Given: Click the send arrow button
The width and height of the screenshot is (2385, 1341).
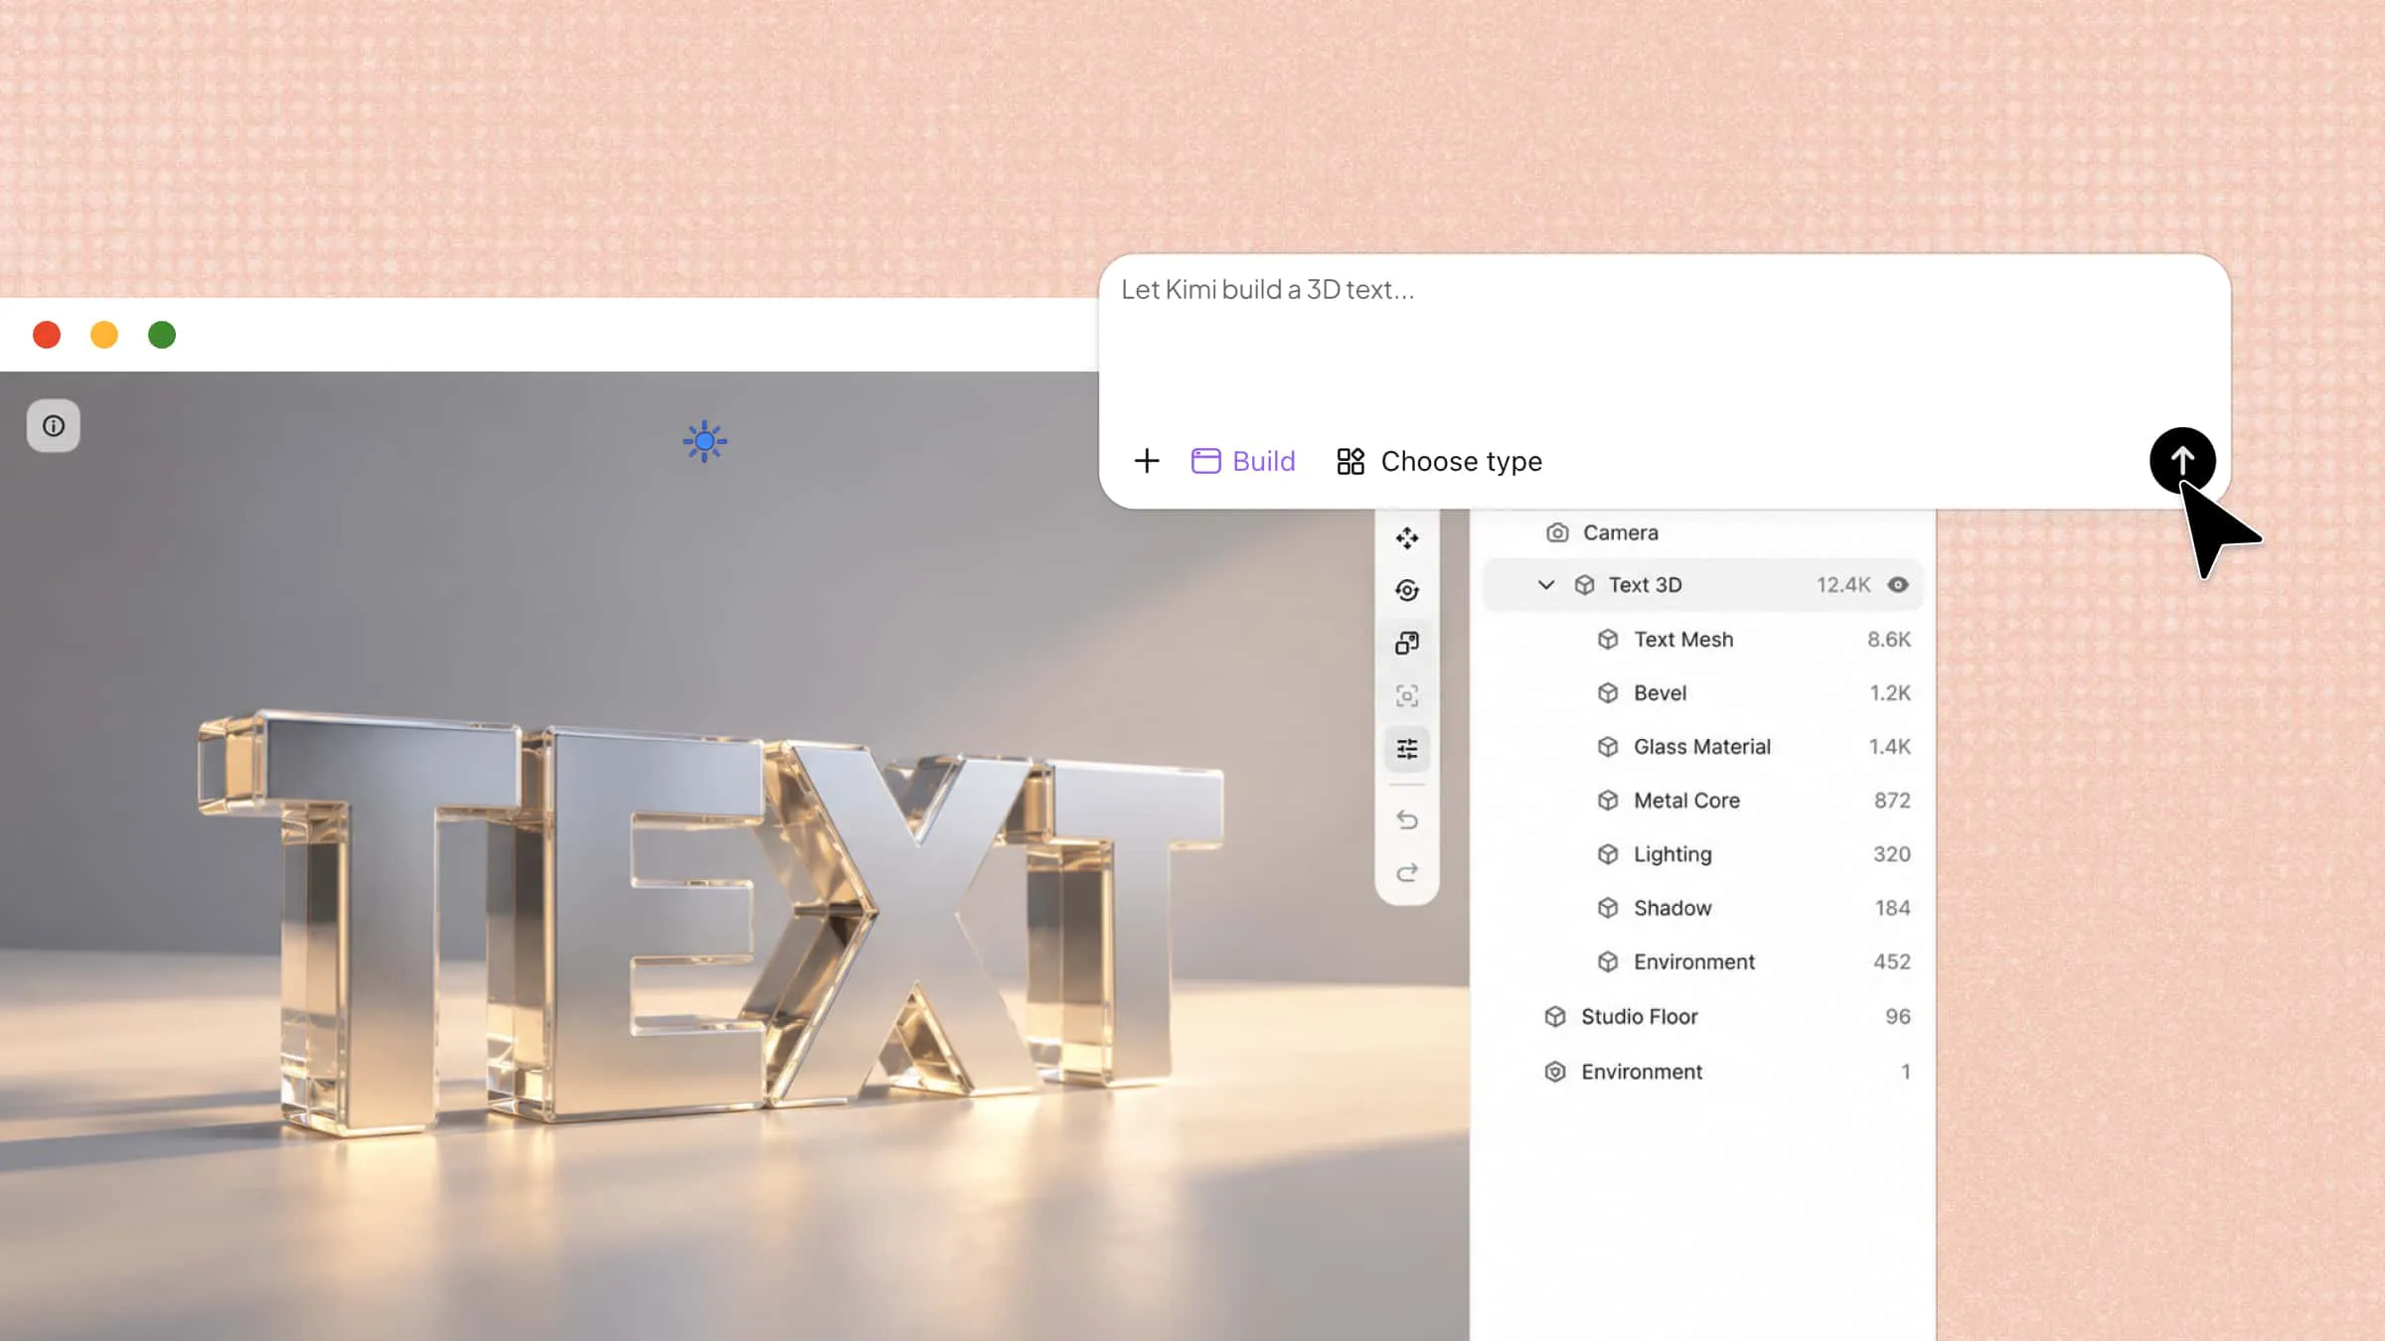Looking at the screenshot, I should 2182,461.
